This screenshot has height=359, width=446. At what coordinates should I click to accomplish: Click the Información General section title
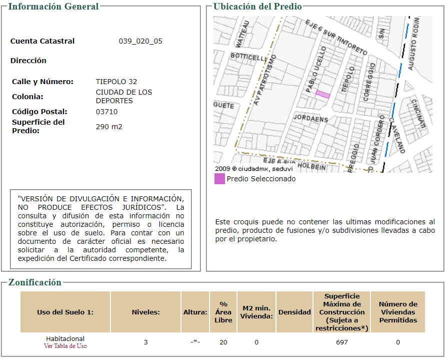[x=53, y=7]
